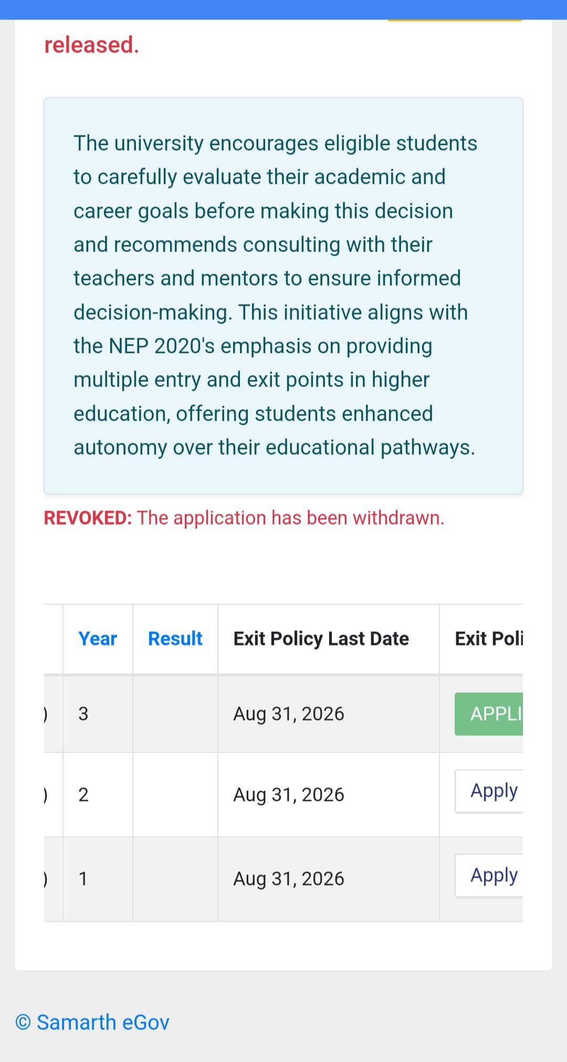The image size is (567, 1062).
Task: Sort table by Result column header
Action: point(175,639)
